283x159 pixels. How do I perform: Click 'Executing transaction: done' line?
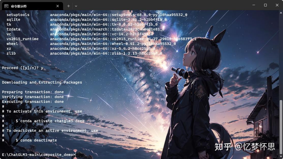point(33,102)
